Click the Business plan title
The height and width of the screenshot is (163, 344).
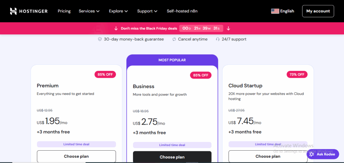(143, 87)
